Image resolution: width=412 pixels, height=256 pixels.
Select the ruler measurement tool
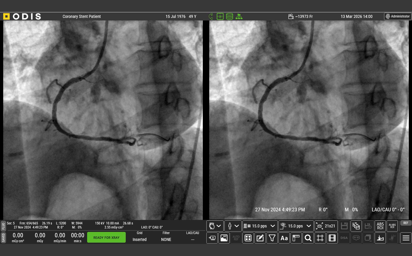(x=296, y=238)
